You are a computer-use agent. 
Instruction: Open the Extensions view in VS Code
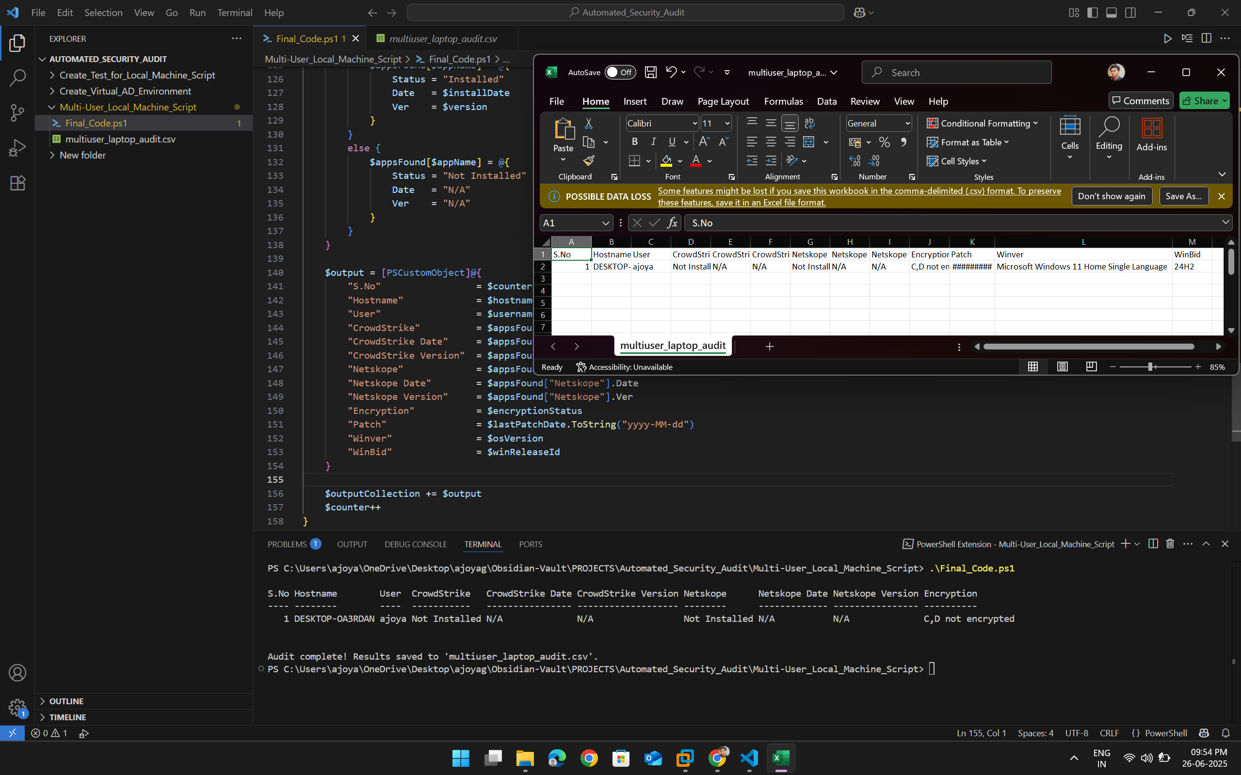17,182
